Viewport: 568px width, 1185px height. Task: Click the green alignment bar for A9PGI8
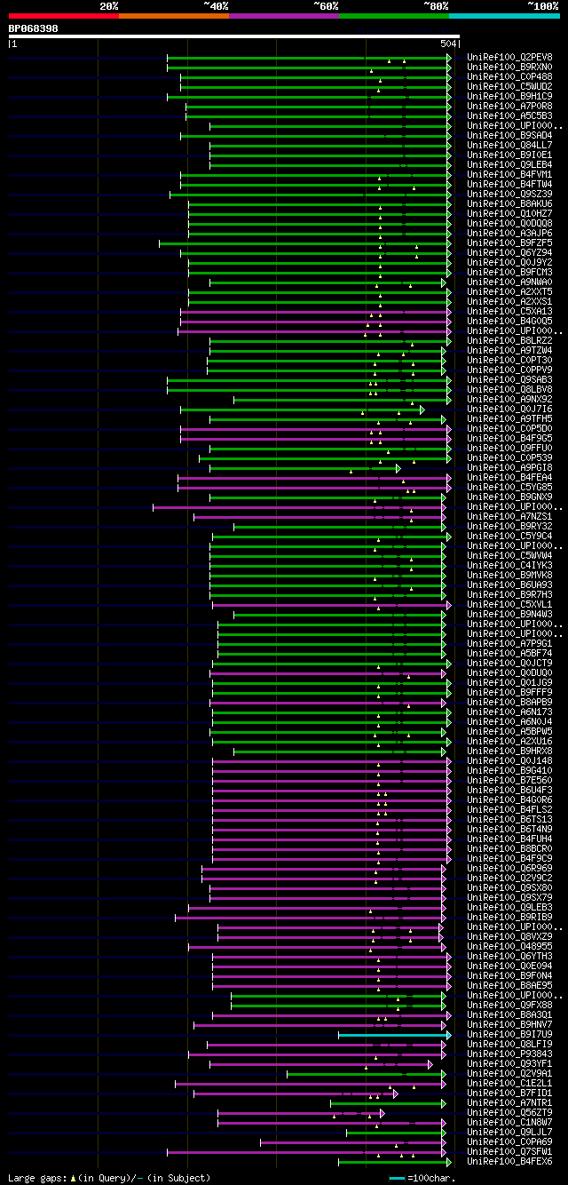(x=304, y=468)
